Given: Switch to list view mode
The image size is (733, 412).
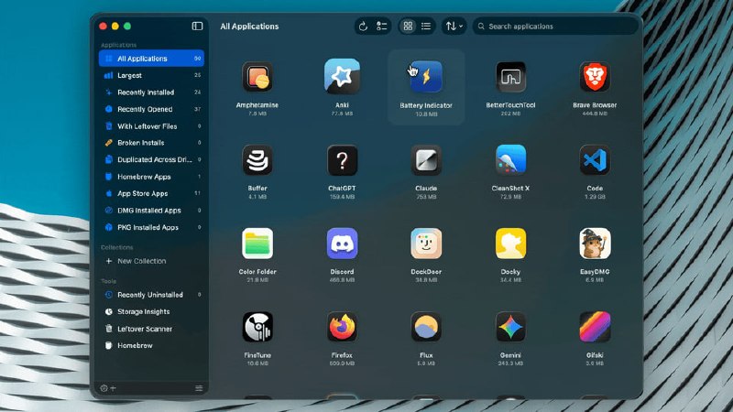Looking at the screenshot, I should [x=426, y=27].
